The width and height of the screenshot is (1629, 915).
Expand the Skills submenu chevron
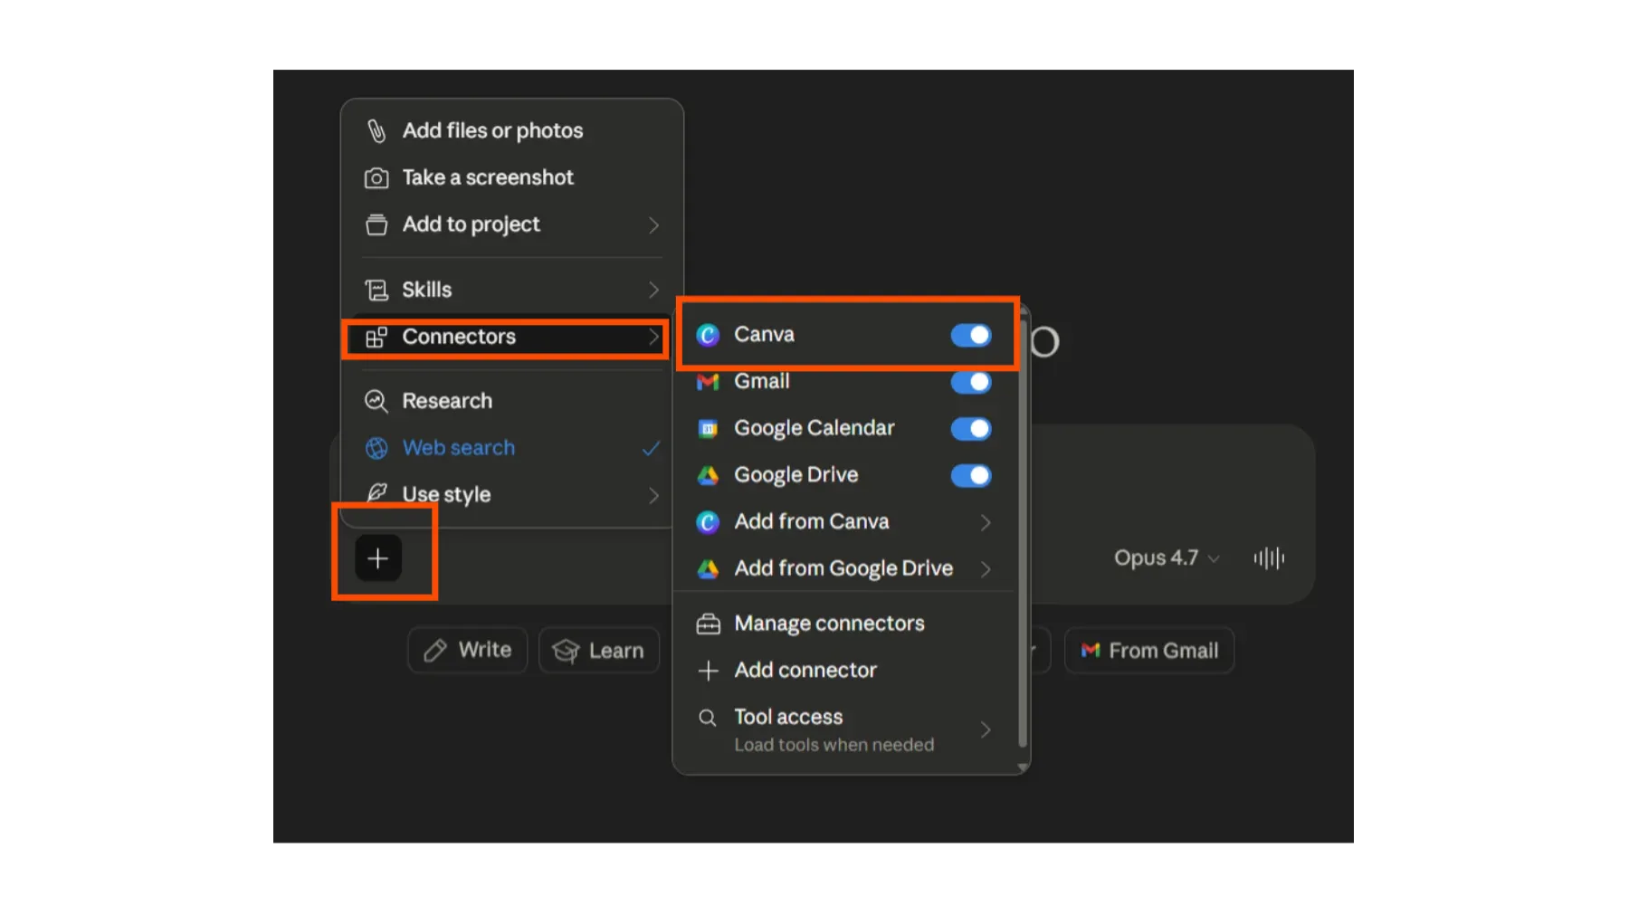pos(653,291)
